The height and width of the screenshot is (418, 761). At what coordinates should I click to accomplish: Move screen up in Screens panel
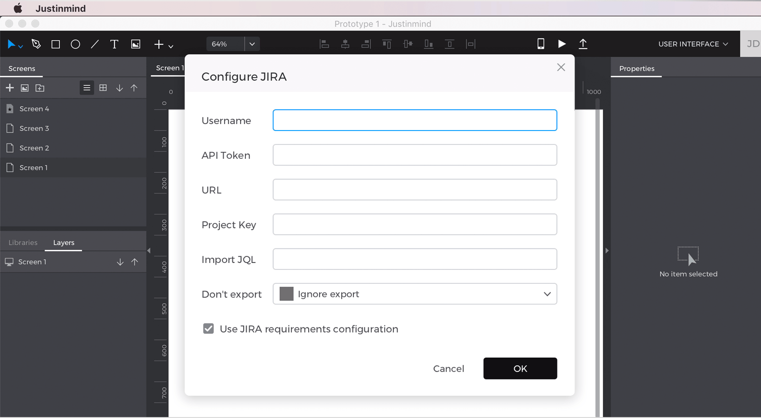coord(134,88)
